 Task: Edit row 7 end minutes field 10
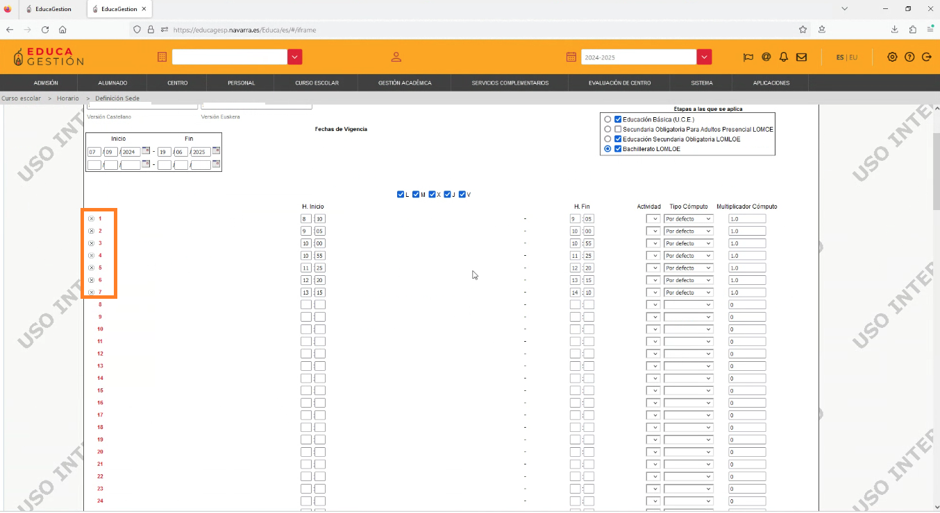(x=589, y=293)
